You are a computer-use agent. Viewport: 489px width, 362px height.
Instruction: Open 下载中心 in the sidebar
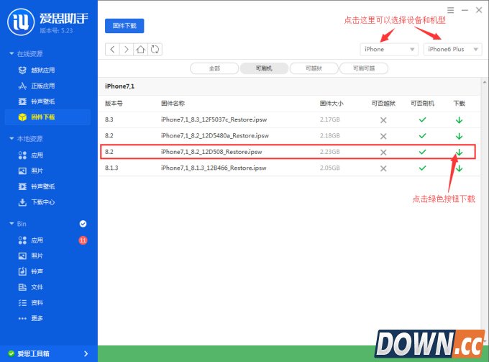click(43, 202)
